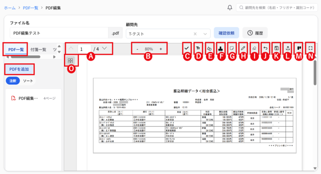This screenshot has width=321, height=174.
Task: Click the PDFを追加 button
Action: point(19,69)
